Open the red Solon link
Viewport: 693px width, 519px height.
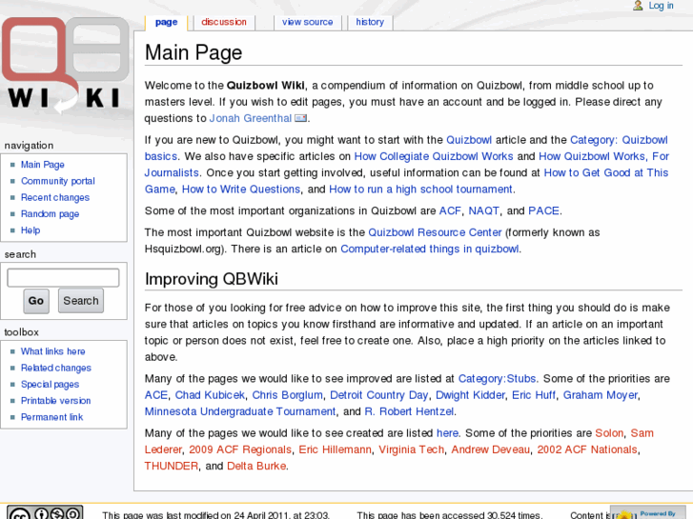pos(609,433)
